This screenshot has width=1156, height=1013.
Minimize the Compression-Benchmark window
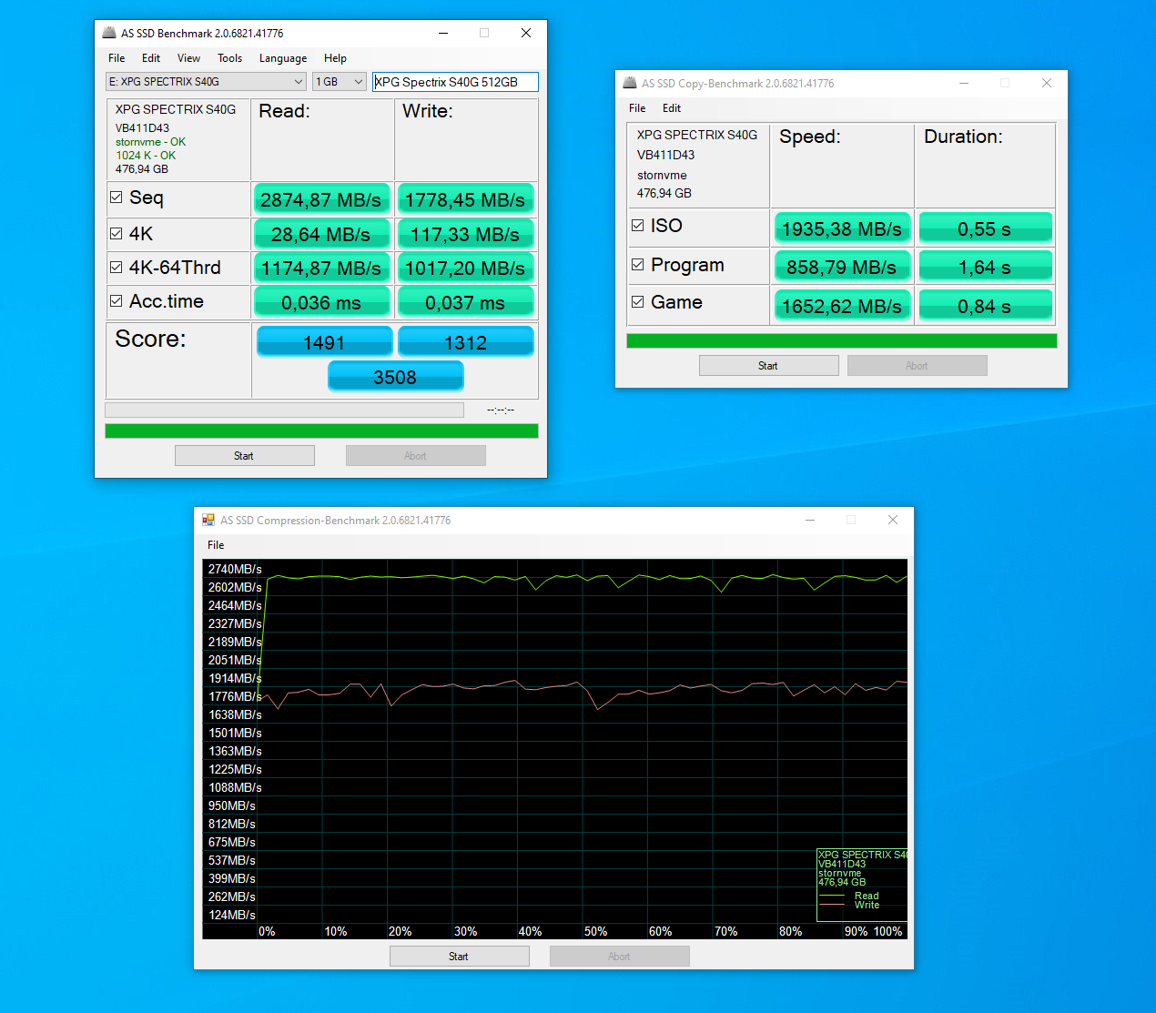(810, 520)
